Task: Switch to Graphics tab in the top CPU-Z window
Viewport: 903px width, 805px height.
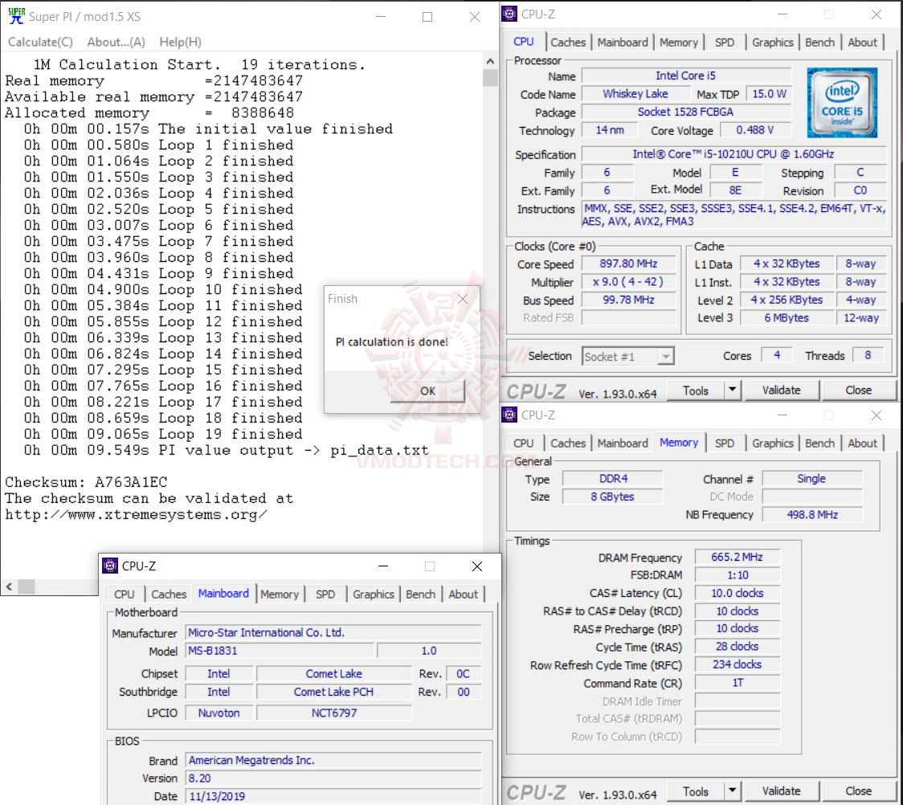Action: click(x=772, y=42)
